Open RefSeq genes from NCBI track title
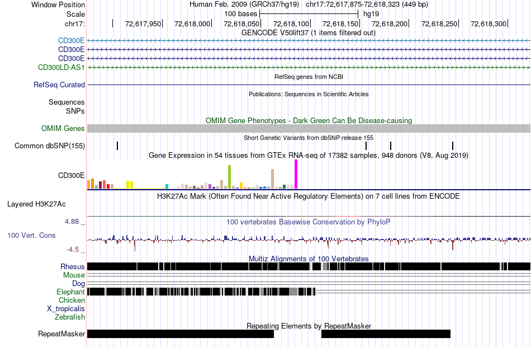Image resolution: width=531 pixels, height=347 pixels. point(309,77)
